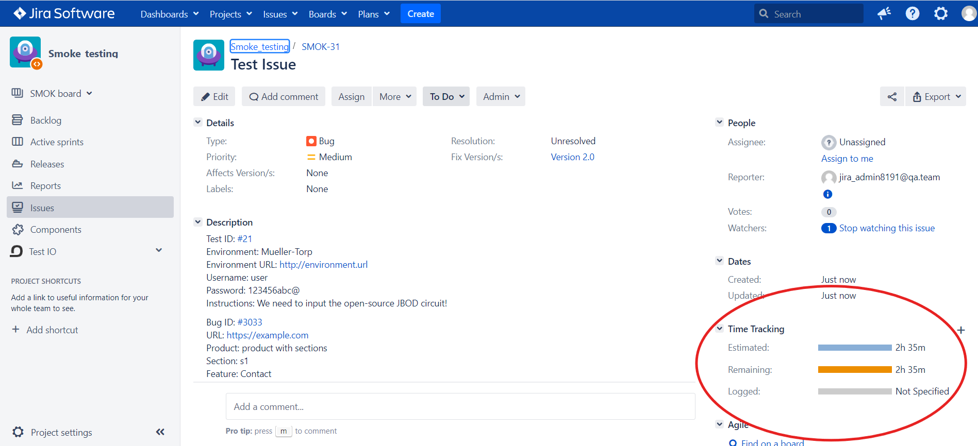
Task: Click the reporter info icon
Action: (x=827, y=194)
